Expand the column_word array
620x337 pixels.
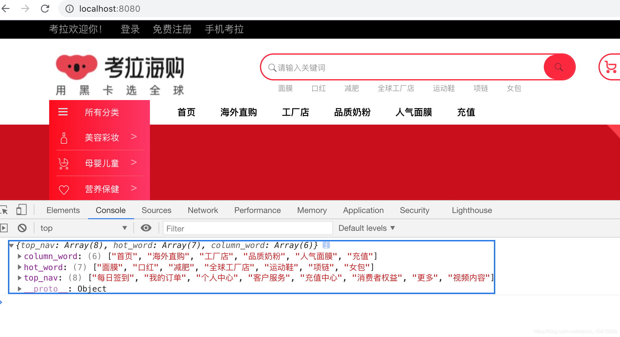pos(19,256)
